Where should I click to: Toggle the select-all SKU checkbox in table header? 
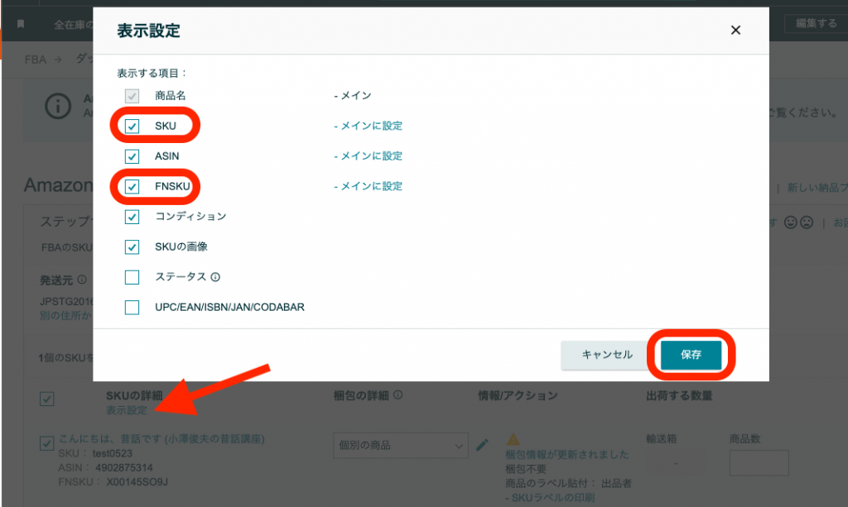click(x=47, y=399)
